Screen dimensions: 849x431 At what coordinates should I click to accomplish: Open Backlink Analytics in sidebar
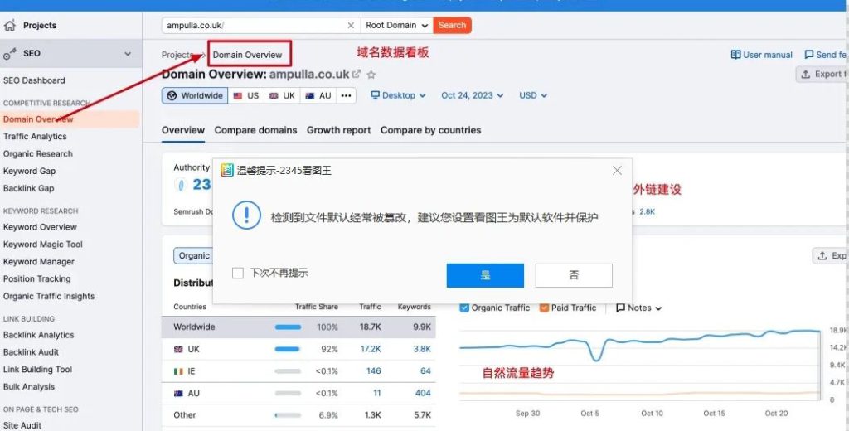[x=38, y=336]
